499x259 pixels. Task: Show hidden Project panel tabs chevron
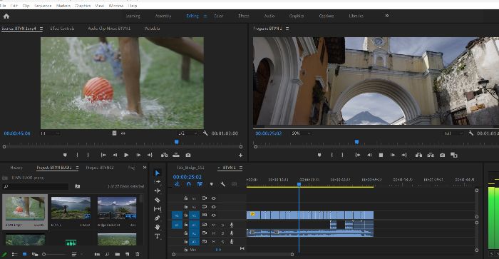(x=145, y=167)
